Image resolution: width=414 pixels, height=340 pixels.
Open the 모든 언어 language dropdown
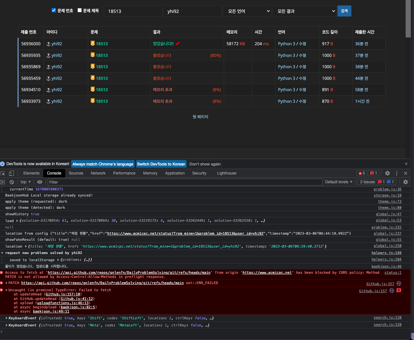click(x=247, y=11)
